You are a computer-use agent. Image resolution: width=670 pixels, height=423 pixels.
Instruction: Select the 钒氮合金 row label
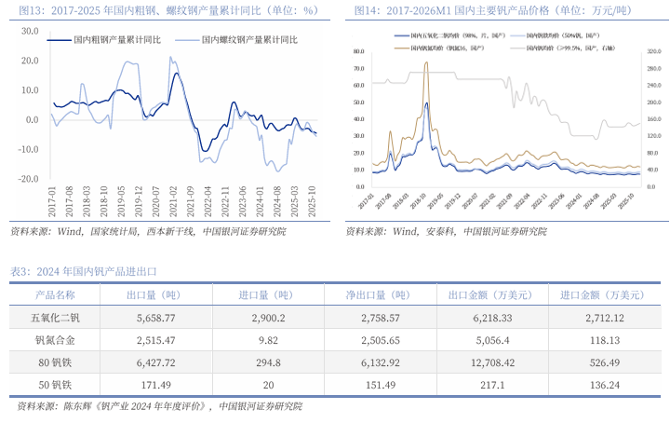[x=55, y=340]
